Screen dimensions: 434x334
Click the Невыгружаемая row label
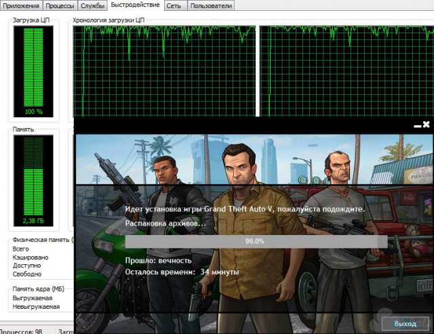[x=36, y=307]
